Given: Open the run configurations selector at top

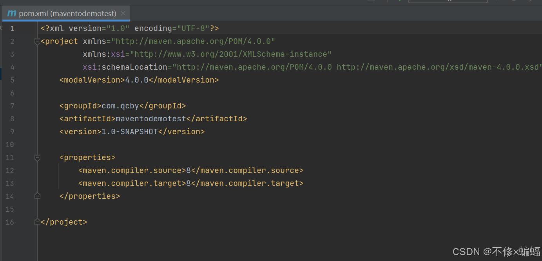Looking at the screenshot, I should click(x=448, y=2).
